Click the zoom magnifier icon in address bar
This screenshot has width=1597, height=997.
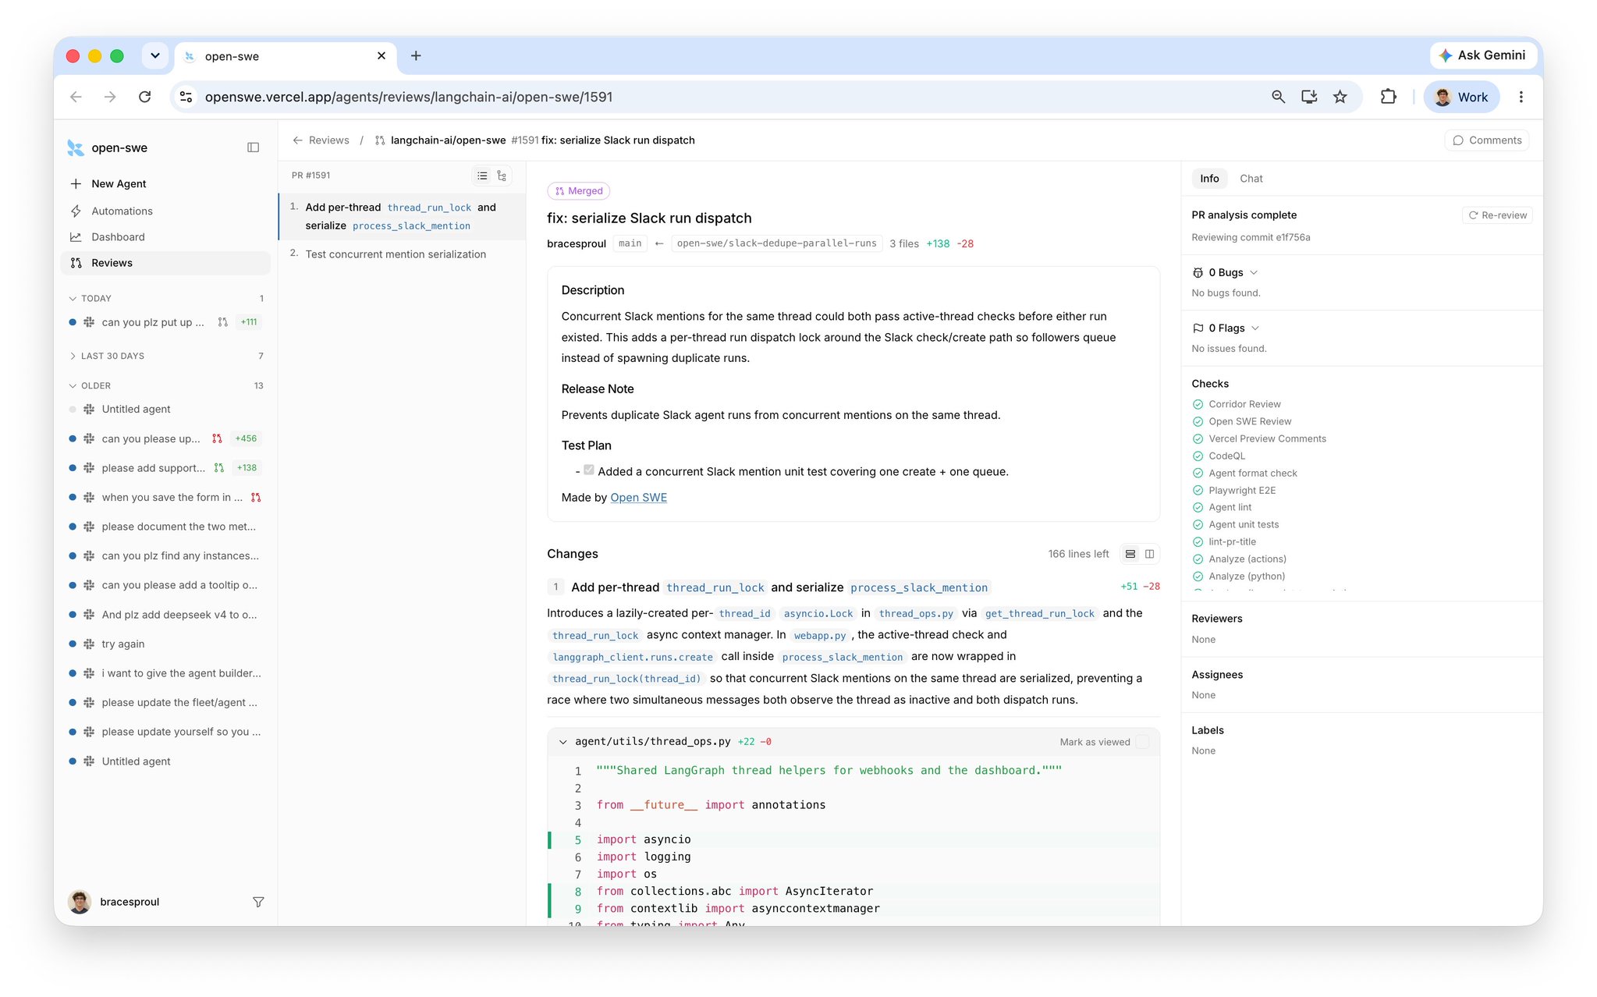click(x=1278, y=97)
